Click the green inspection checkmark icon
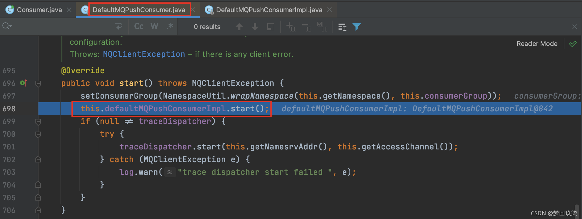 (573, 44)
